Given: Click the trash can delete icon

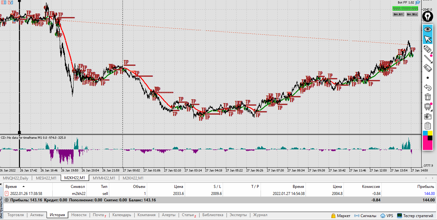Looking at the screenshot, I should (x=427, y=97).
